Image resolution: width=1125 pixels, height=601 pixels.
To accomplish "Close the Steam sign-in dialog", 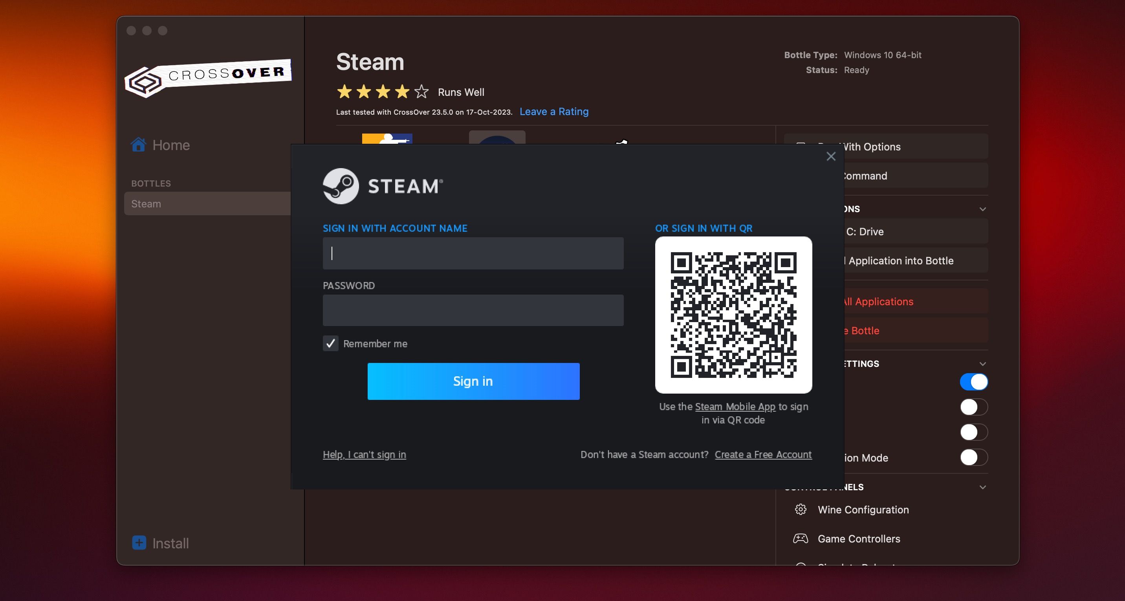I will coord(831,156).
